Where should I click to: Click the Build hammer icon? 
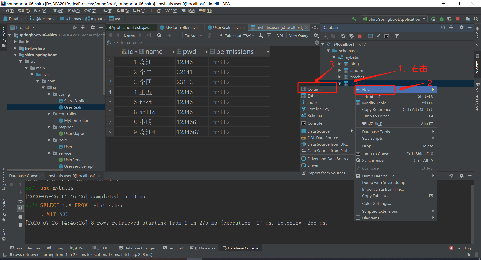tap(354, 19)
